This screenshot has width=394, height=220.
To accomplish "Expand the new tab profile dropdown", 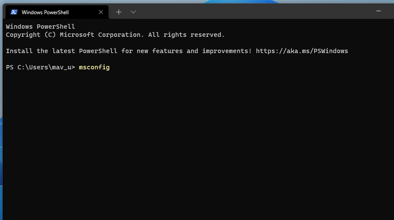I will pyautogui.click(x=133, y=12).
